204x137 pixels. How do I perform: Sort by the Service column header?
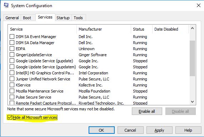tap(42, 29)
